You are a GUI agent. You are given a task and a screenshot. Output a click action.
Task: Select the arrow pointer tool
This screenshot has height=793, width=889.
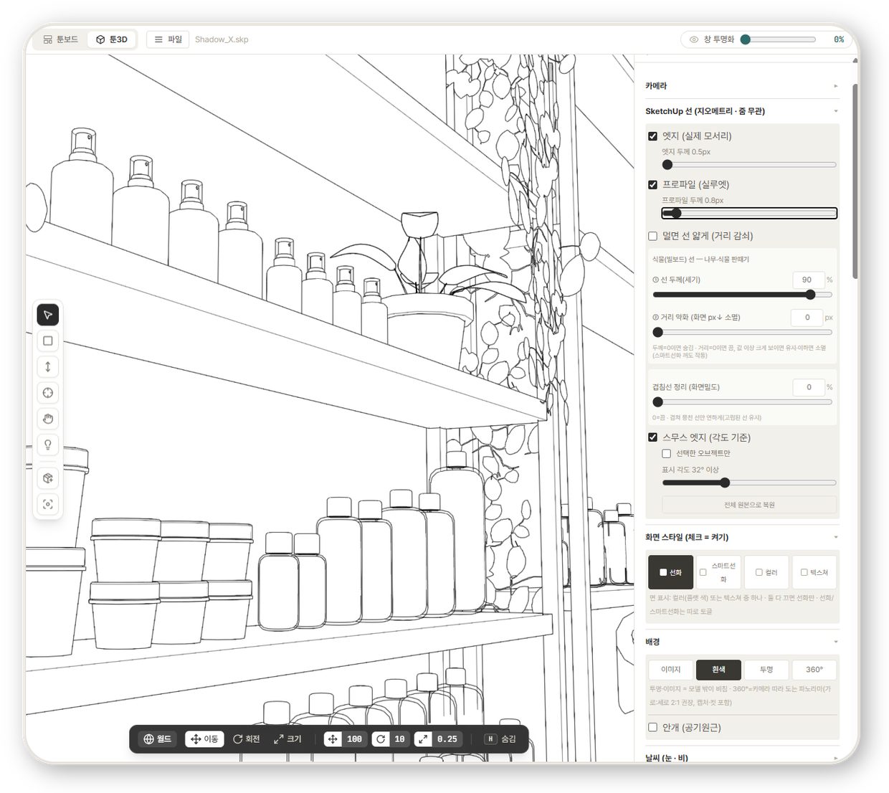coord(48,315)
